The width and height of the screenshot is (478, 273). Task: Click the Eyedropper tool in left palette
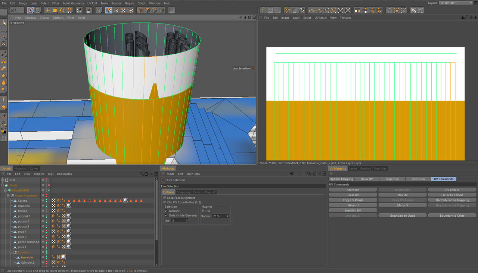[4, 116]
